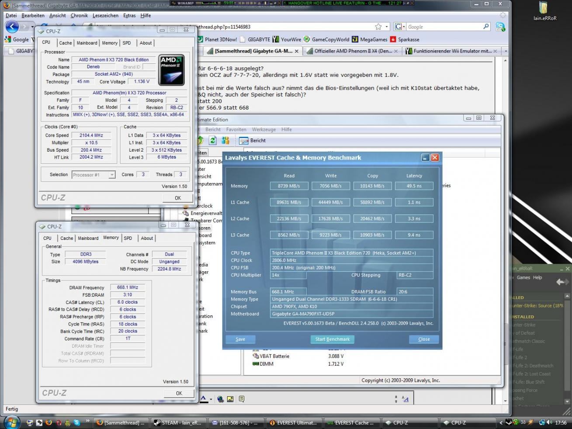Click OK in lower CPU-Z memory window
This screenshot has width=572, height=429.
pos(179,393)
